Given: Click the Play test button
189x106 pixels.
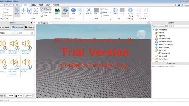Looking at the screenshot, I should point(116,11).
